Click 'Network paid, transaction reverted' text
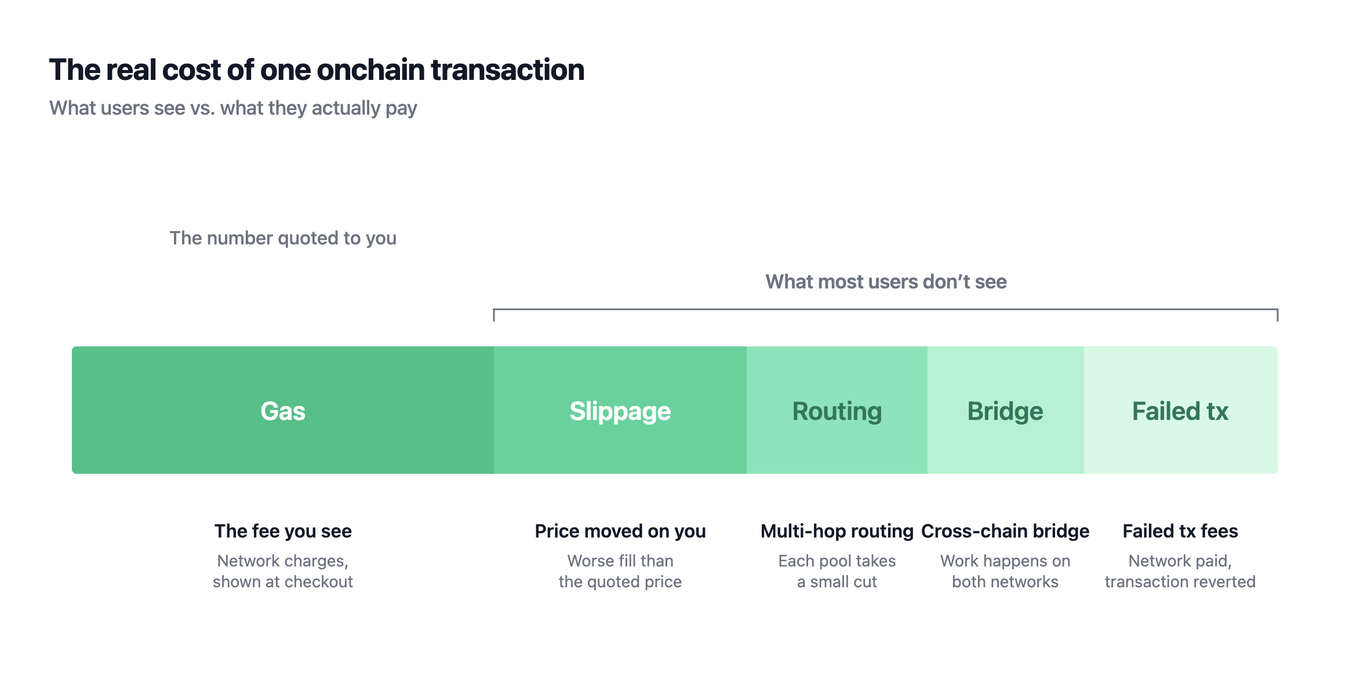The height and width of the screenshot is (680, 1360). (1180, 571)
